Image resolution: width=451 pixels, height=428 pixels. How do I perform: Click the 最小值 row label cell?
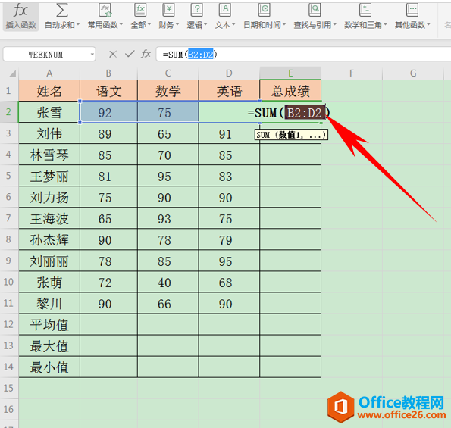point(49,367)
